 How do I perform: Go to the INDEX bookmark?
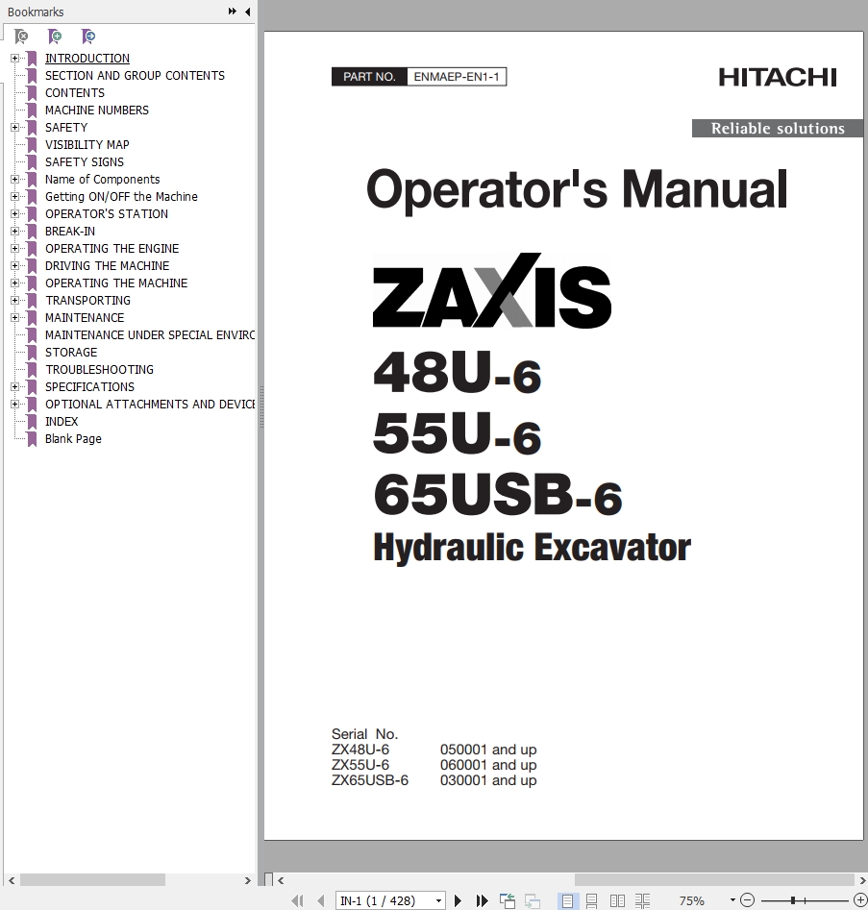(x=62, y=421)
